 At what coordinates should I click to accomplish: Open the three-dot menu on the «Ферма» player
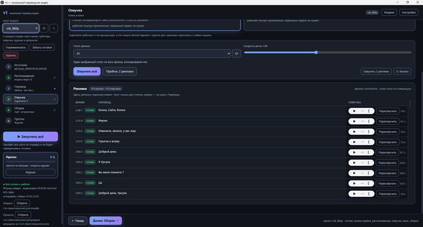[369, 121]
